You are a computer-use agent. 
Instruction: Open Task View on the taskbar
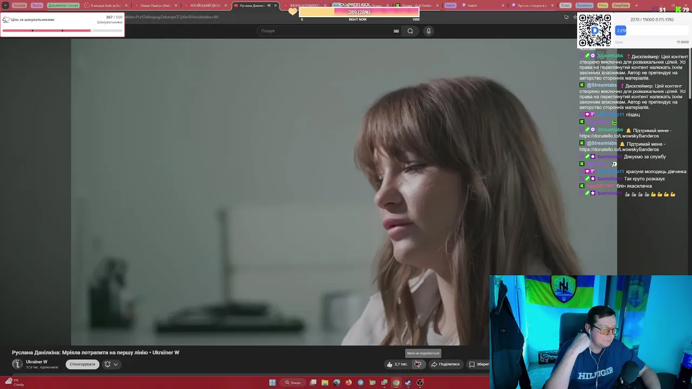pyautogui.click(x=313, y=383)
